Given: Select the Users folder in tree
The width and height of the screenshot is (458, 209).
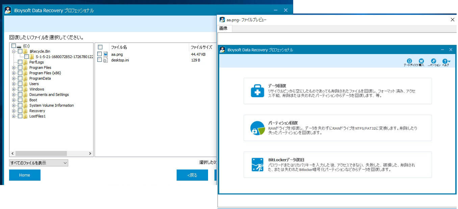Looking at the screenshot, I should click(34, 84).
